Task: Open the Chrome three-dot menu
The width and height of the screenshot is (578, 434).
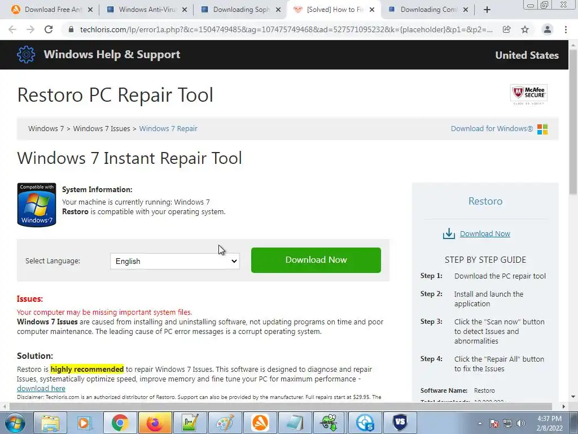Action: click(x=566, y=29)
